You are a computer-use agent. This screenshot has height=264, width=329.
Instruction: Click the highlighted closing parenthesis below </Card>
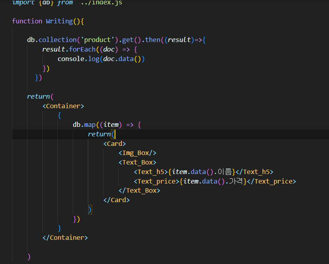tap(90, 210)
